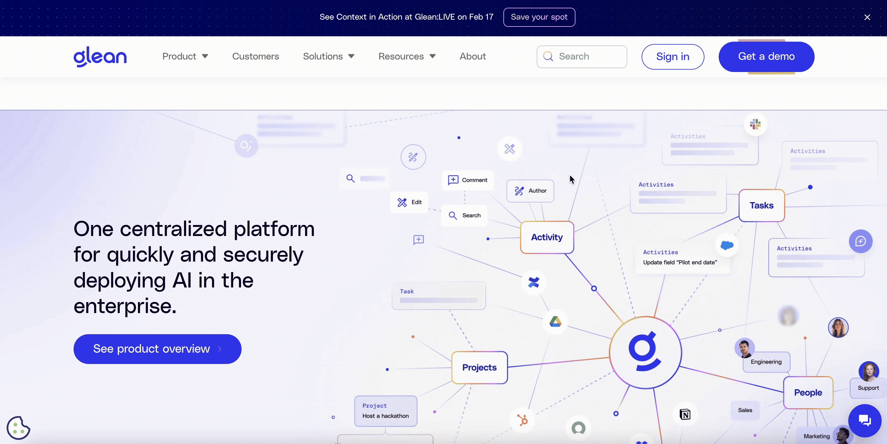
Task: Click the central Glean logo node
Action: coord(645,352)
